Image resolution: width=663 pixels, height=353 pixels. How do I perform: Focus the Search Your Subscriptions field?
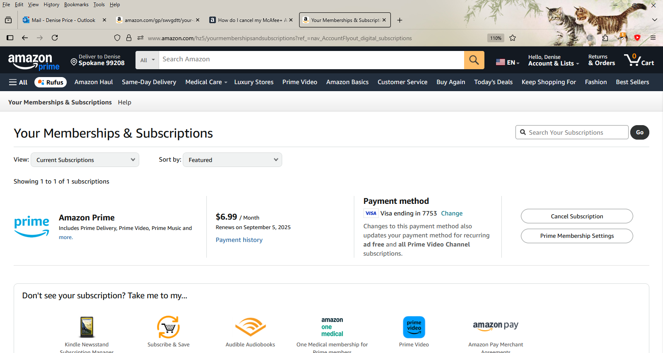tap(572, 133)
